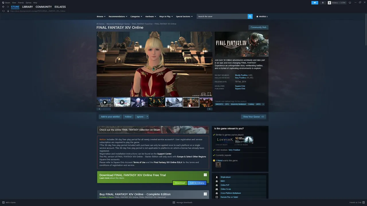Screen dimensions: 367x206
Task: Ignore this game
Action: coord(140,117)
